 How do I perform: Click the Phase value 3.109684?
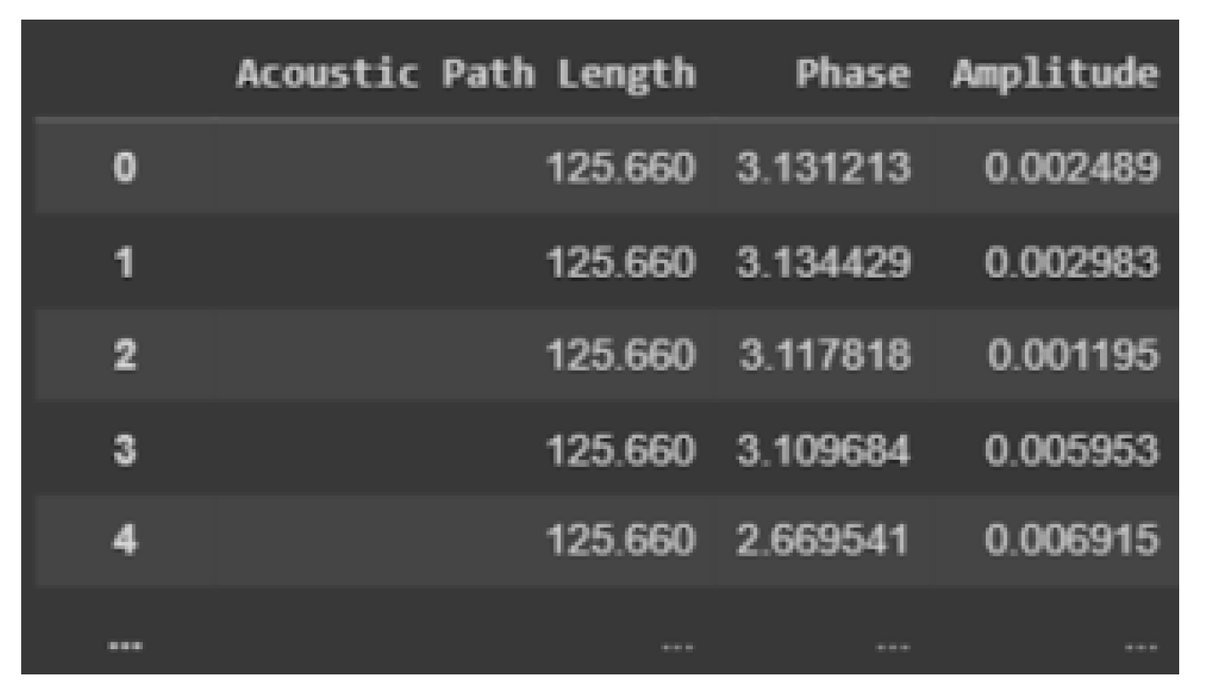[x=823, y=450]
